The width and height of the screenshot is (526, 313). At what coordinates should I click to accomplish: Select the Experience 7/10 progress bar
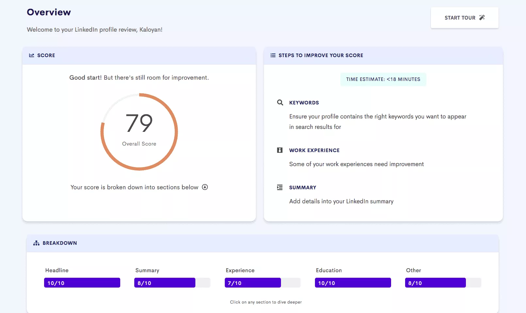click(262, 283)
